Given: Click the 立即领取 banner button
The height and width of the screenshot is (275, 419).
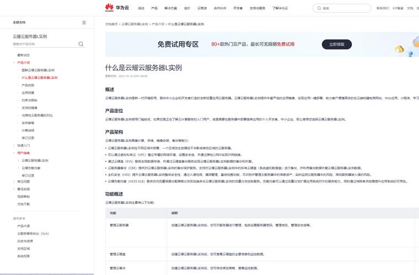Looking at the screenshot, I should [x=337, y=45].
